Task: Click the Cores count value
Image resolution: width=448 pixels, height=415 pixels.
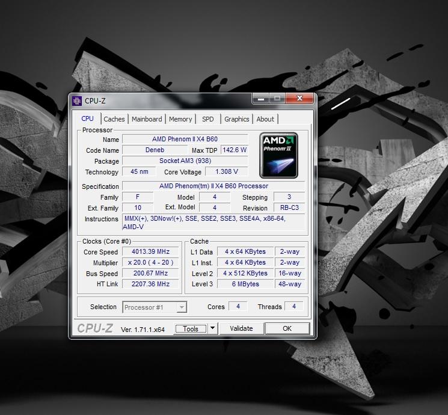Action: 238,306
